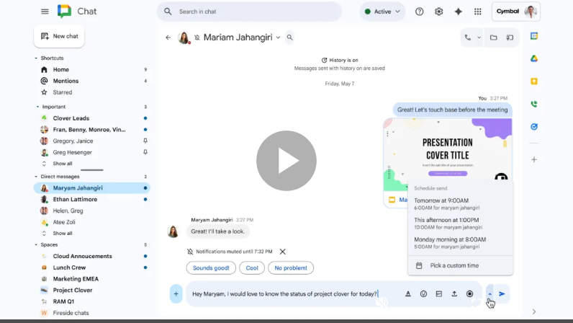Click the Sounds good! suggested reply
Image resolution: width=573 pixels, height=323 pixels.
pos(211,268)
